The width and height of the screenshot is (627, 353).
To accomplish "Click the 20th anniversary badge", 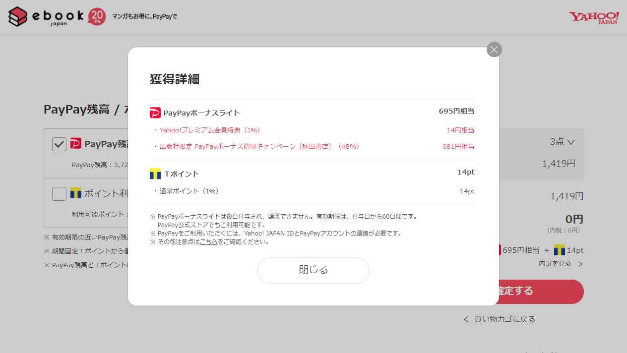I will [97, 17].
